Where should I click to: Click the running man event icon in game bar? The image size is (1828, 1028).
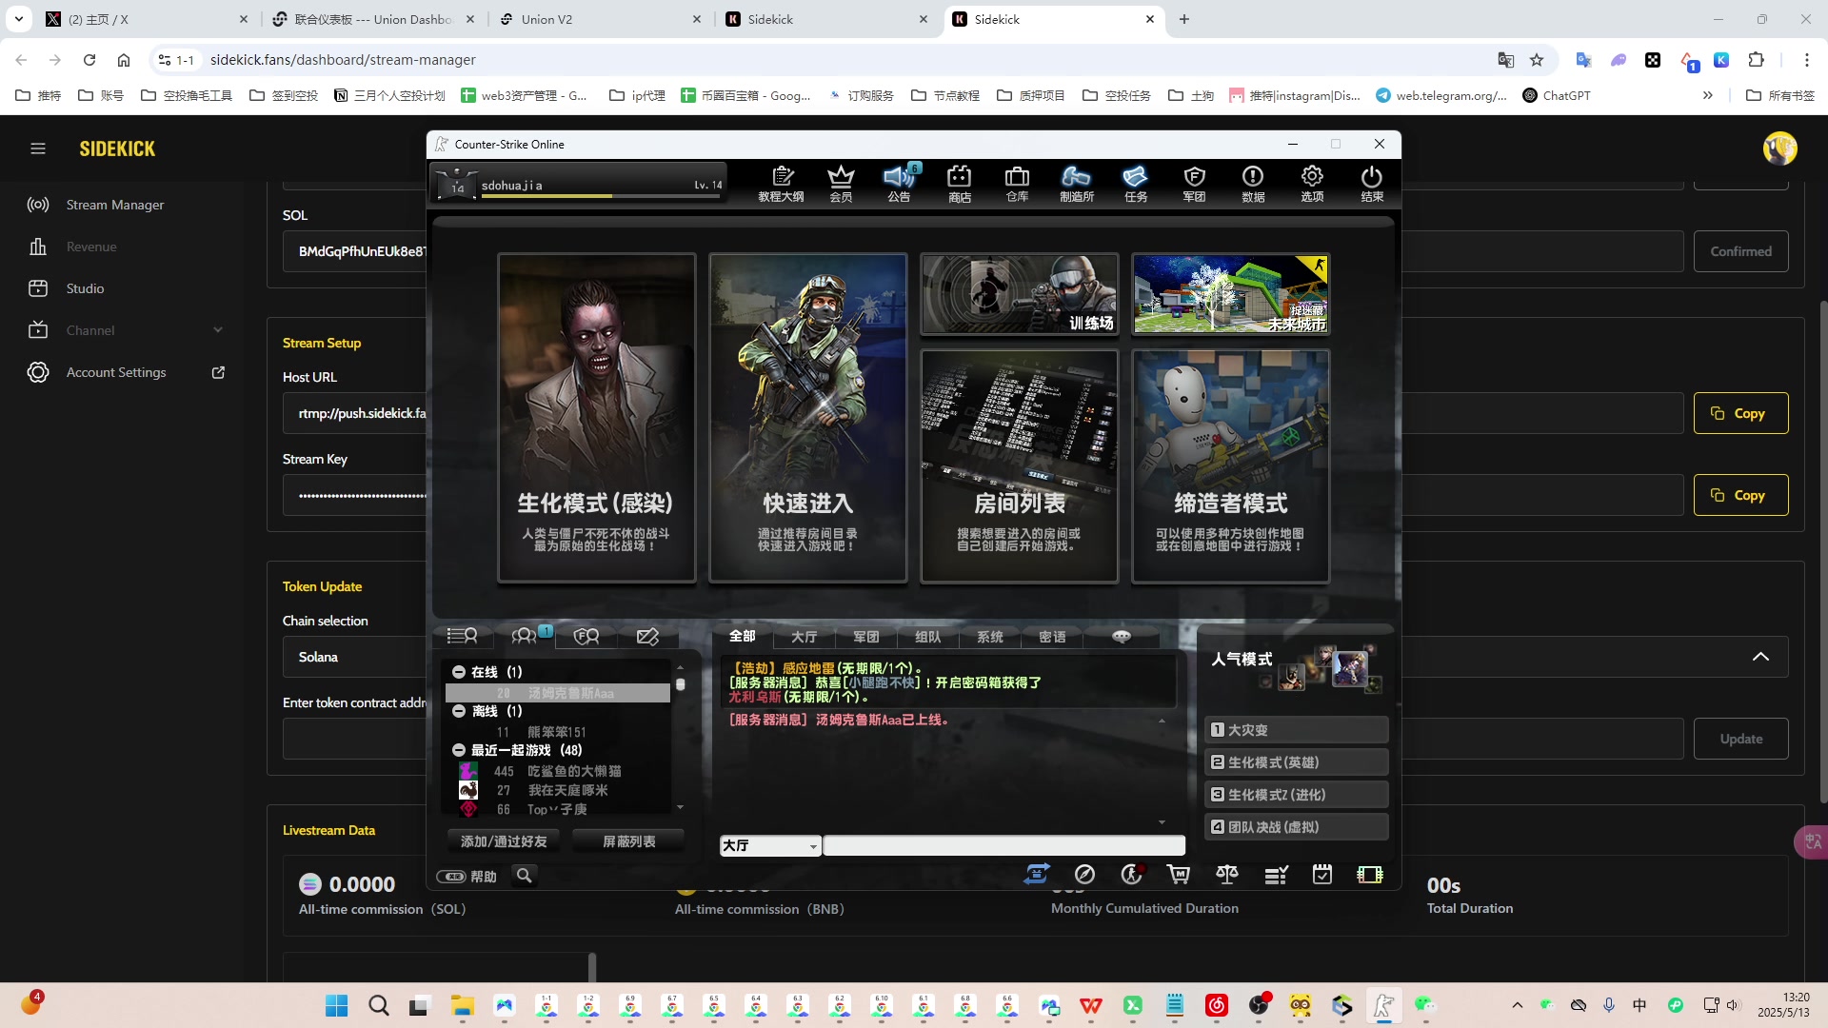1132,874
